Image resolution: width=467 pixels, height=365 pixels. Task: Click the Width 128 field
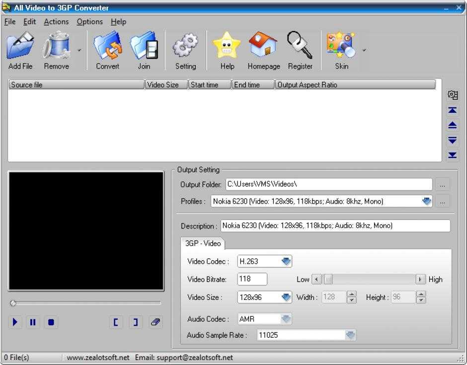coord(334,297)
